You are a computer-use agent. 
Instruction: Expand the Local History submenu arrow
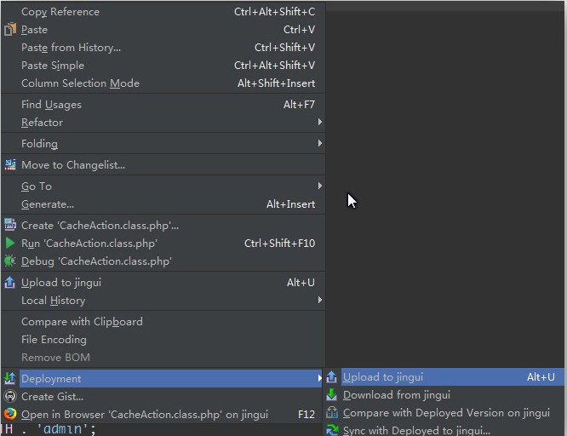(320, 301)
